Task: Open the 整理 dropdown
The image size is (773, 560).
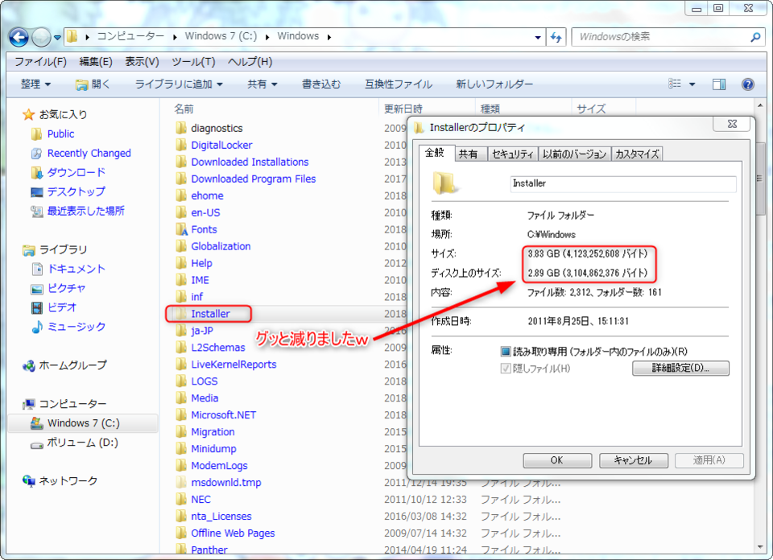Action: (x=35, y=84)
